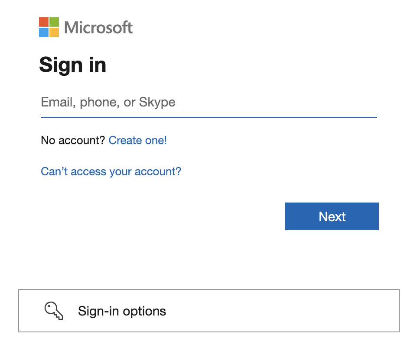The image size is (417, 354).
Task: Click the bold "Sign in" heading
Action: pyautogui.click(x=72, y=65)
